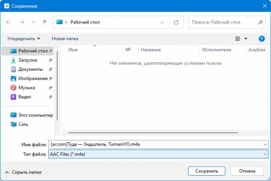This screenshot has width=271, height=181.
Task: Select Рабочий стол in address path
Action: (85, 22)
